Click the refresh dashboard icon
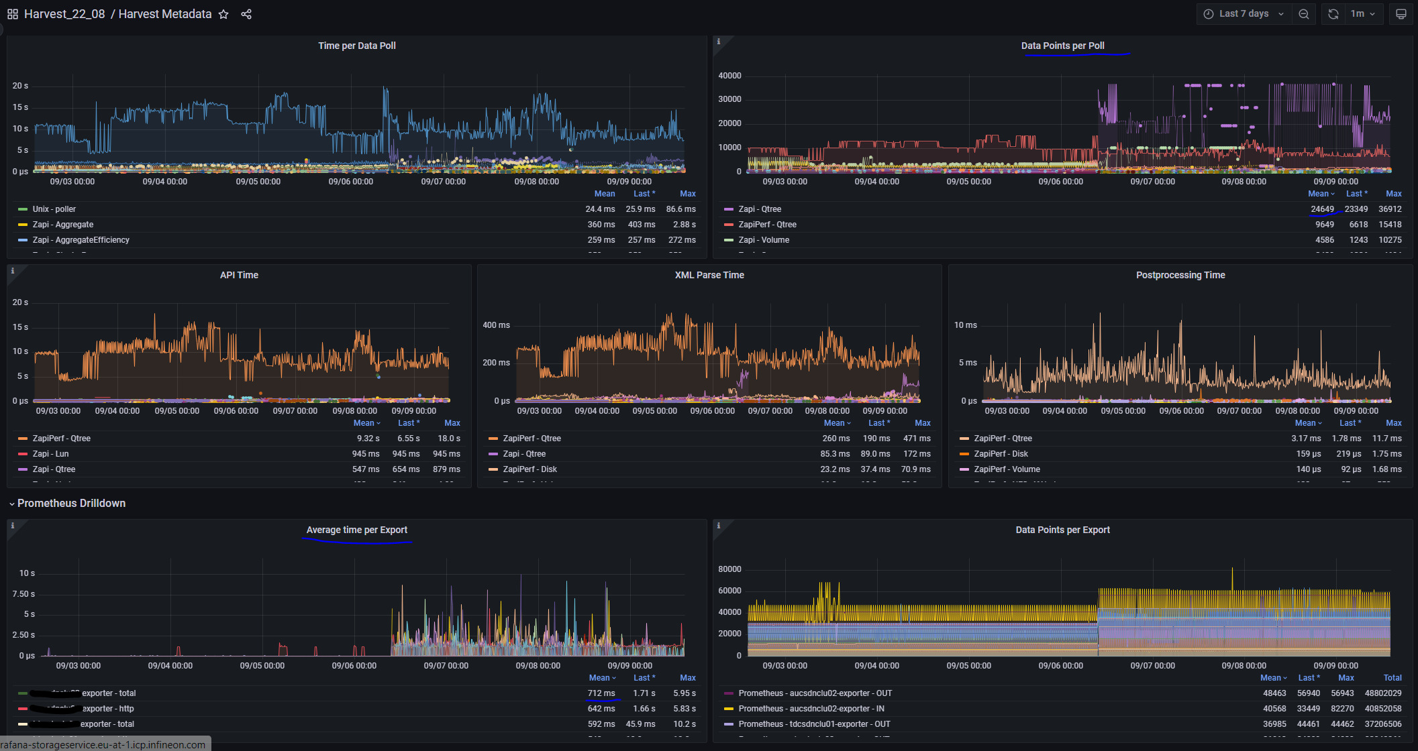 [1333, 13]
